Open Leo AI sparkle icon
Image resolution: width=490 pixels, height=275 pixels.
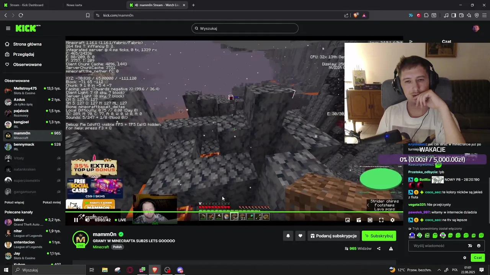tap(469, 15)
